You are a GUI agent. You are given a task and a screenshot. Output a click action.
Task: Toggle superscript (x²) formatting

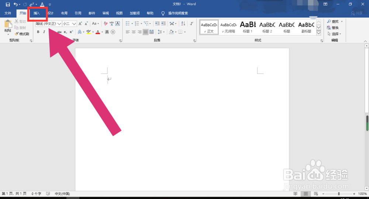pyautogui.click(x=71, y=32)
